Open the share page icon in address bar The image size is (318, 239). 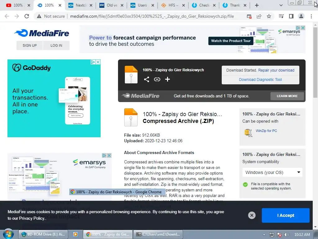[259, 16]
